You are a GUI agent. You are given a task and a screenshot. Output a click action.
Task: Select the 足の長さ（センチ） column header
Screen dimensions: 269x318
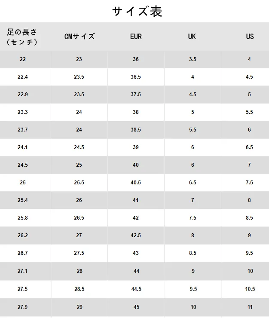pyautogui.click(x=22, y=37)
